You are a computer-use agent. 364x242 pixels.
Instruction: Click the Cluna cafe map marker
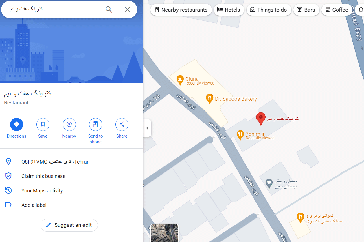(x=180, y=80)
